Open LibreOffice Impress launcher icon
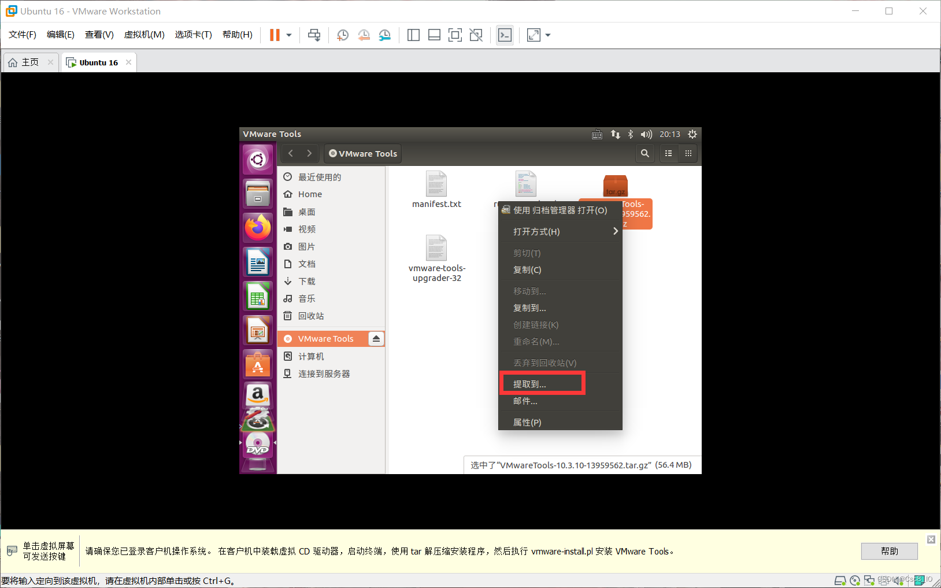 tap(258, 331)
